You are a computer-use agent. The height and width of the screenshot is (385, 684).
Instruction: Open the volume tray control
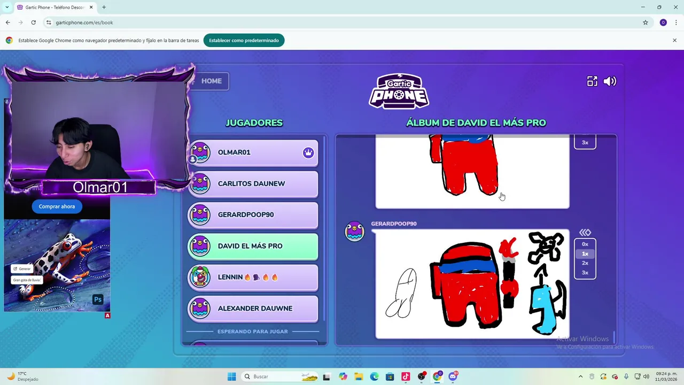pyautogui.click(x=646, y=376)
